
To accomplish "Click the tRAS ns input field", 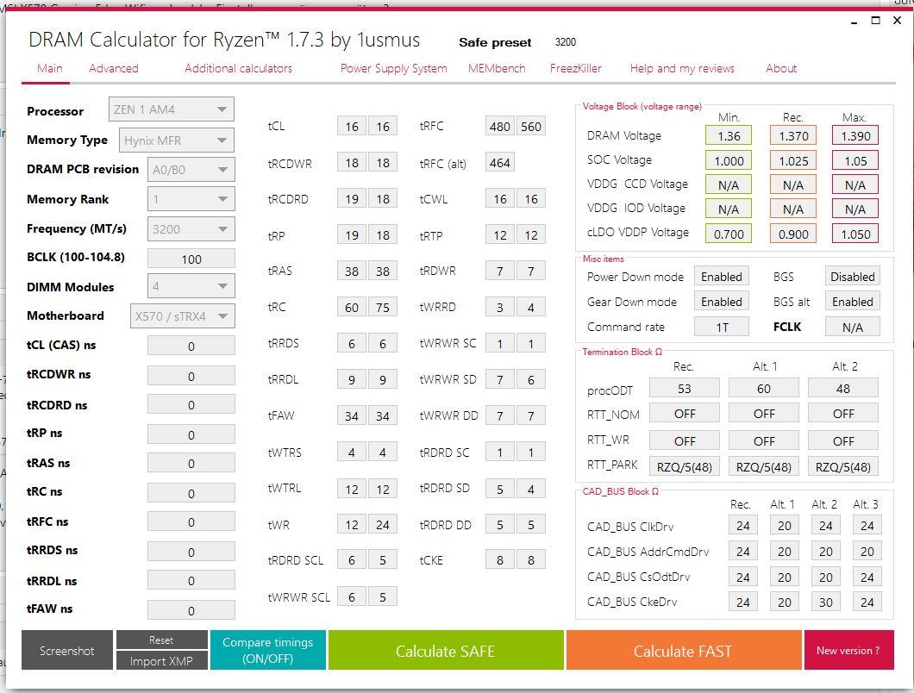I will [191, 463].
